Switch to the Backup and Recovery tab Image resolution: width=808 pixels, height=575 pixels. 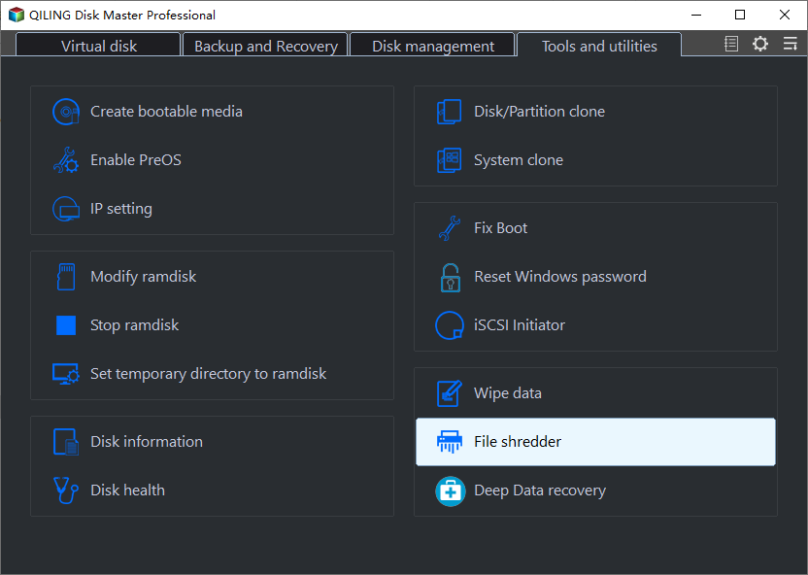[x=266, y=46]
